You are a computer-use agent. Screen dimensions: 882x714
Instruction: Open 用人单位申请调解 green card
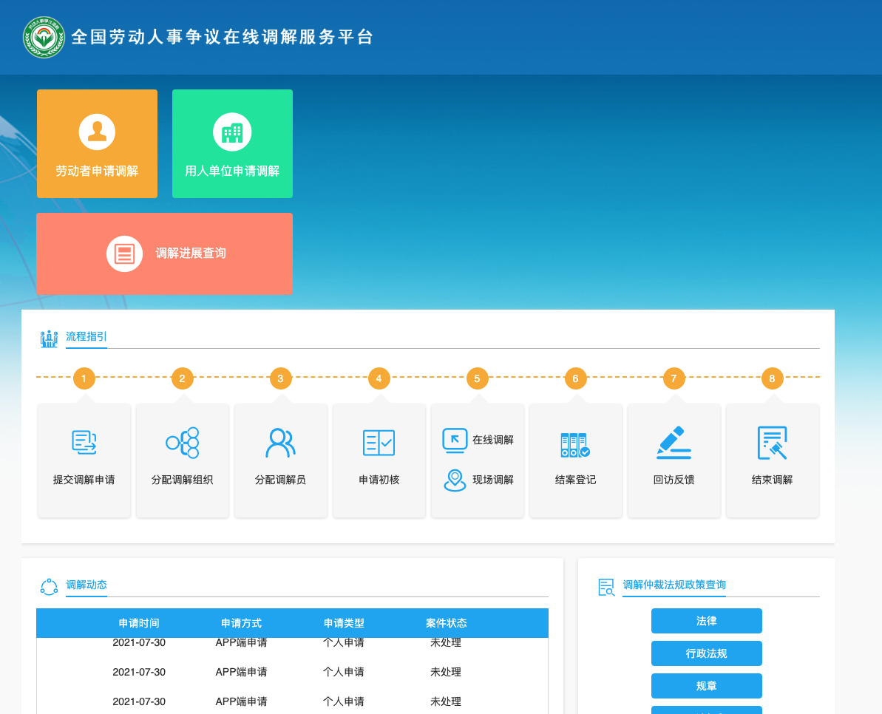(232, 143)
